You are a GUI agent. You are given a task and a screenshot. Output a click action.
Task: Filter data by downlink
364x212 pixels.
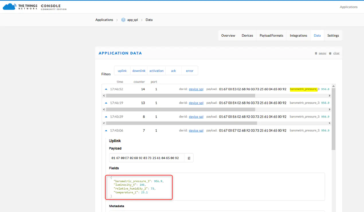[x=139, y=71]
